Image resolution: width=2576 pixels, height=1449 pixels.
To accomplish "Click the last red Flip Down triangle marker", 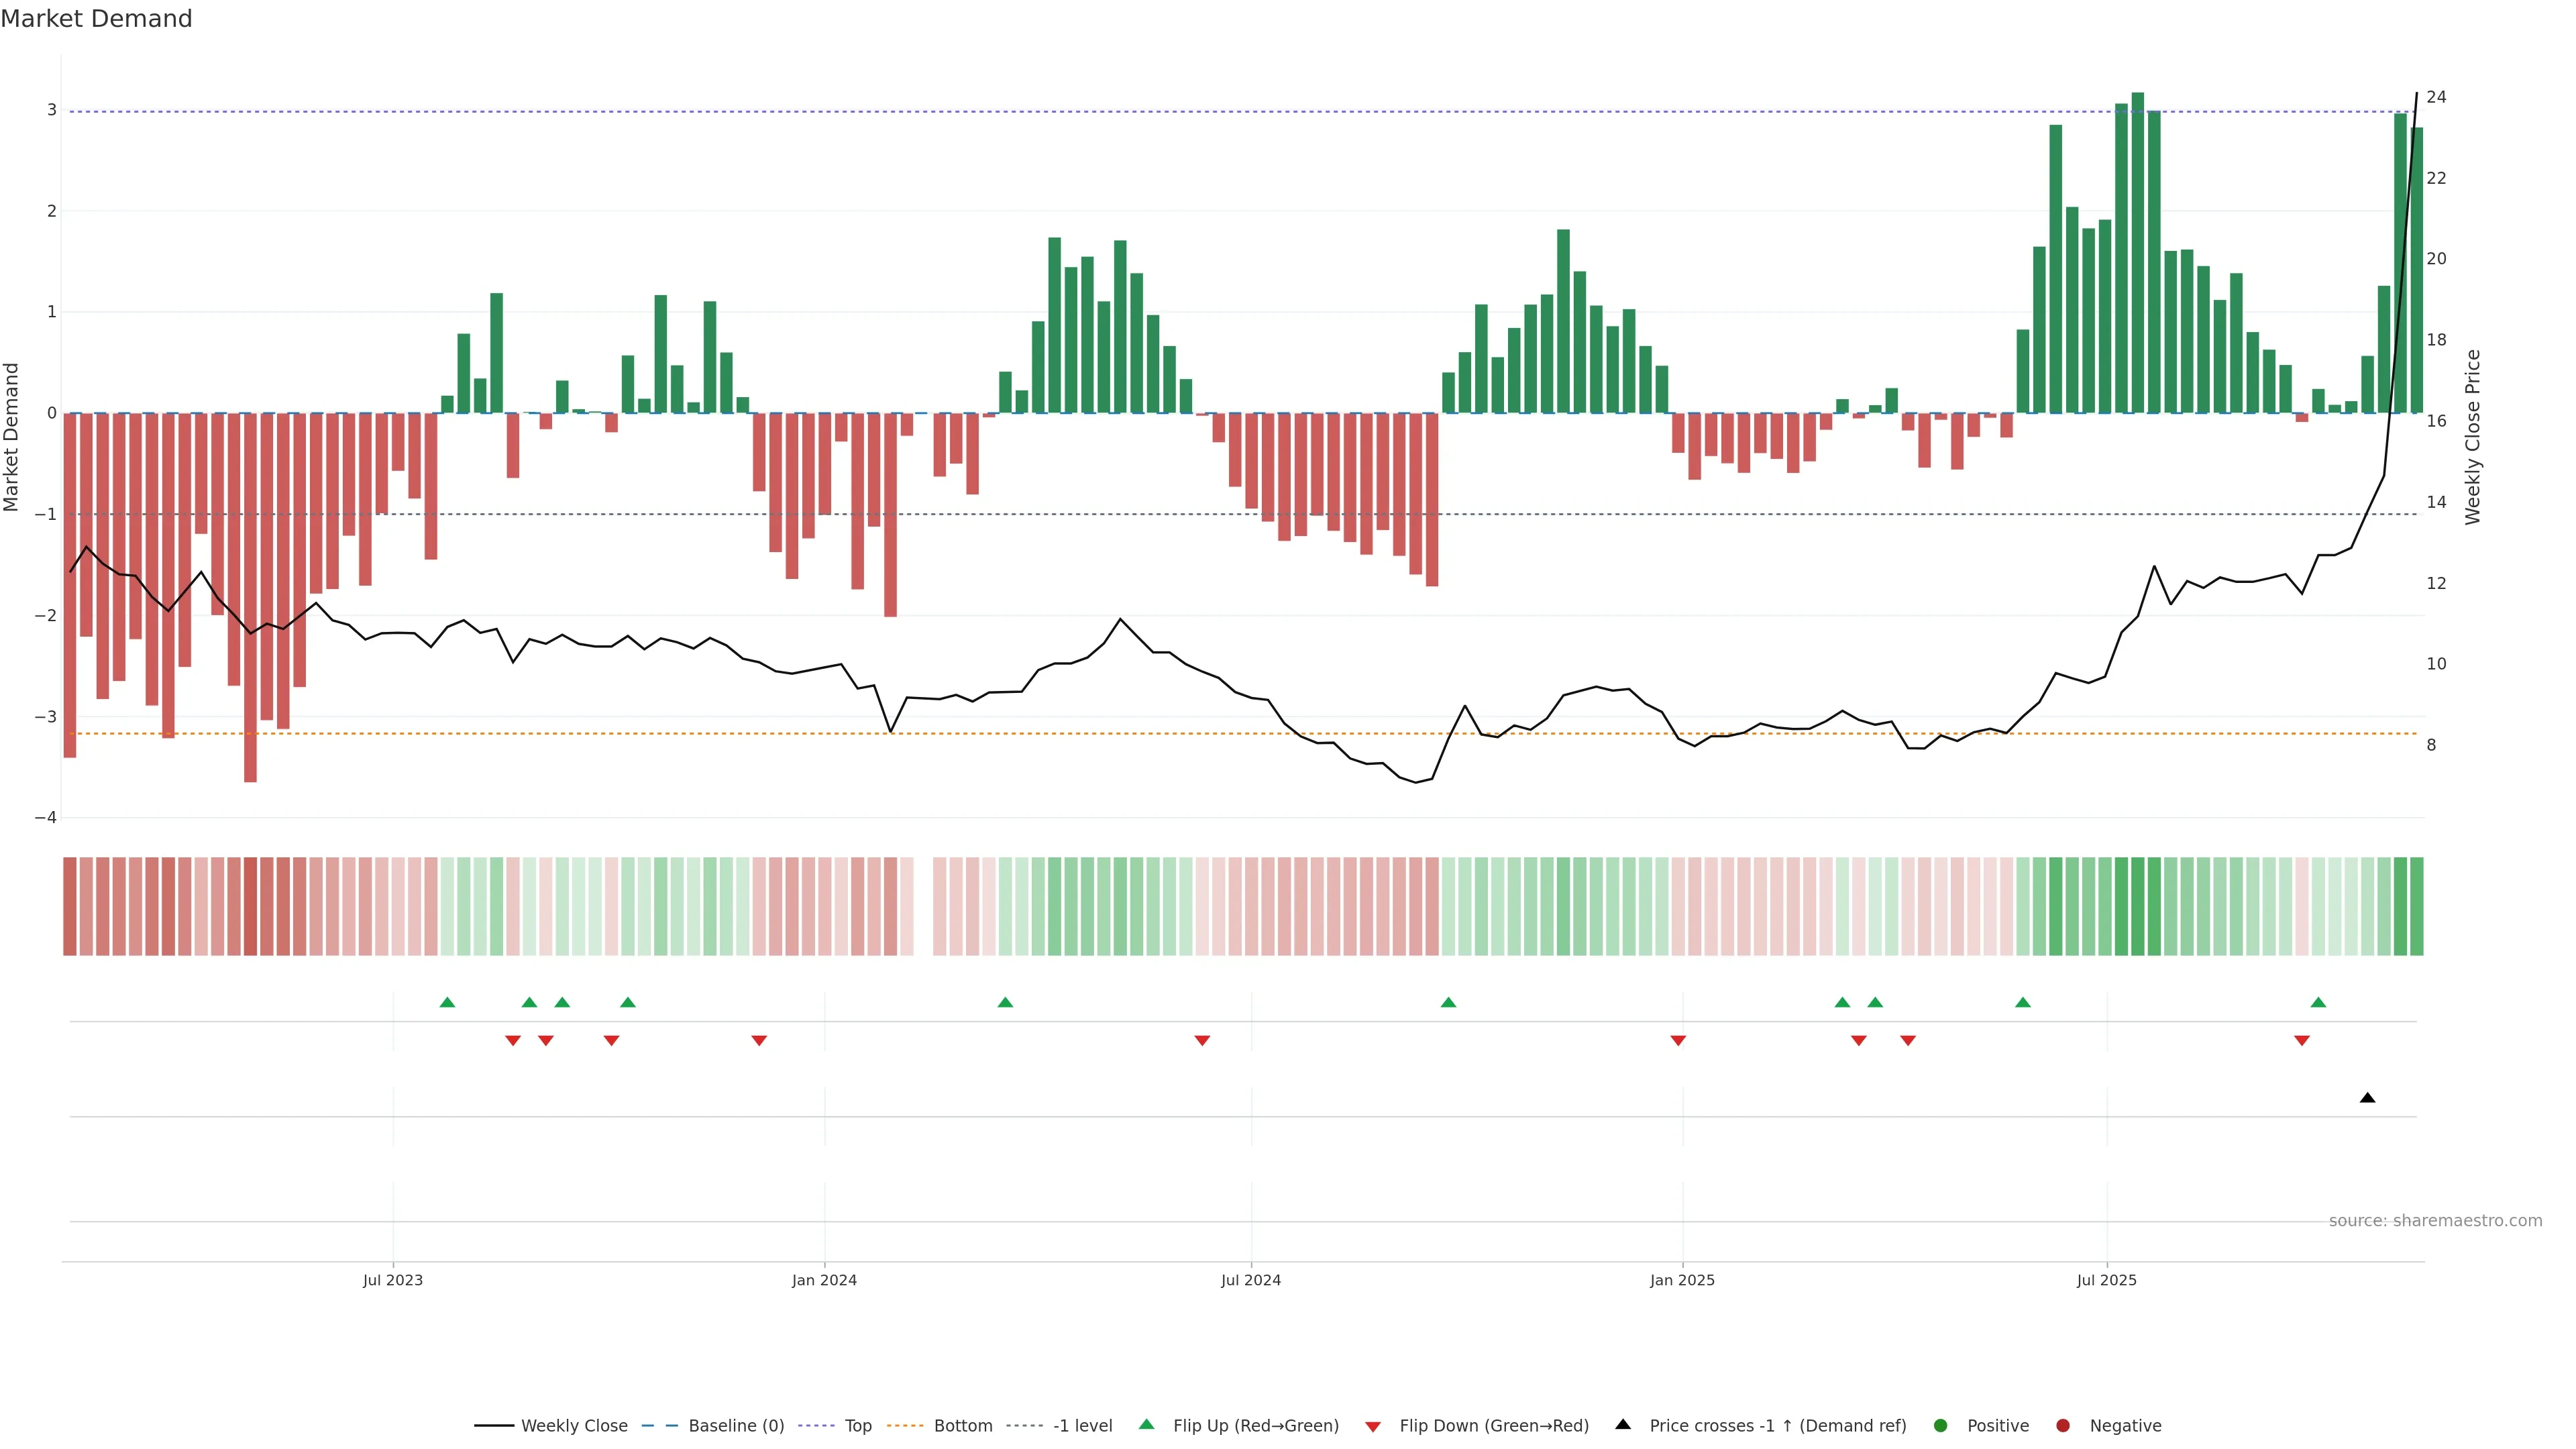I will click(x=2301, y=1041).
